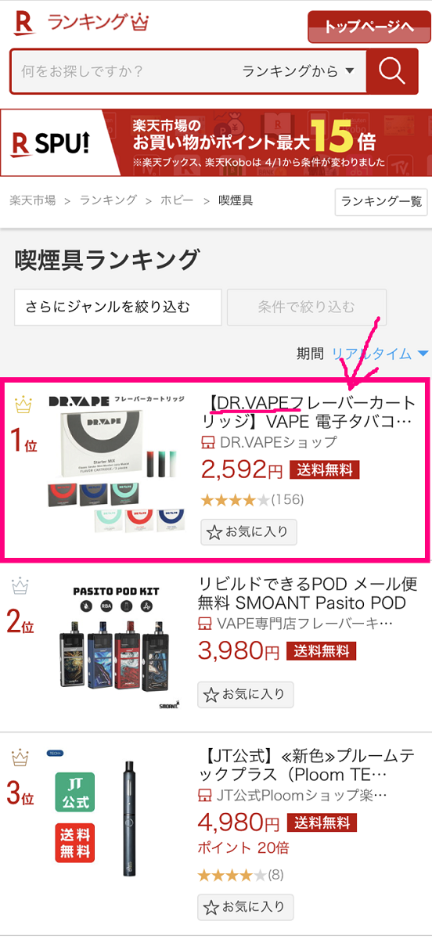This screenshot has width=432, height=939.
Task: Go to 楽天市場 in breadcrumb
Action: 32,200
